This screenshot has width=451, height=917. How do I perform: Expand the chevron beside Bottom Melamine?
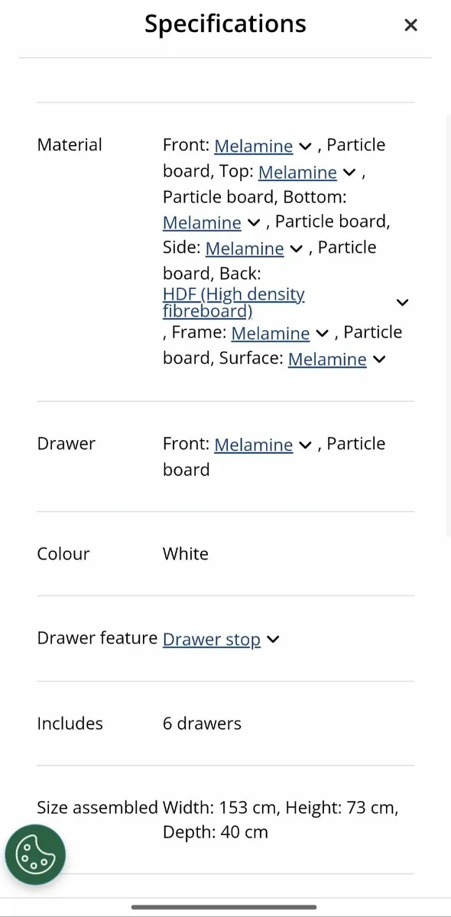point(254,222)
